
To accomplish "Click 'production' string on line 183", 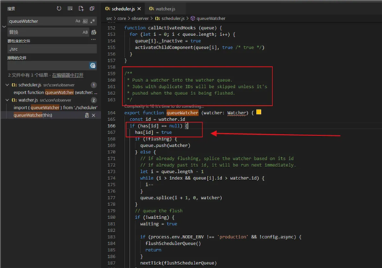I will (x=233, y=237).
